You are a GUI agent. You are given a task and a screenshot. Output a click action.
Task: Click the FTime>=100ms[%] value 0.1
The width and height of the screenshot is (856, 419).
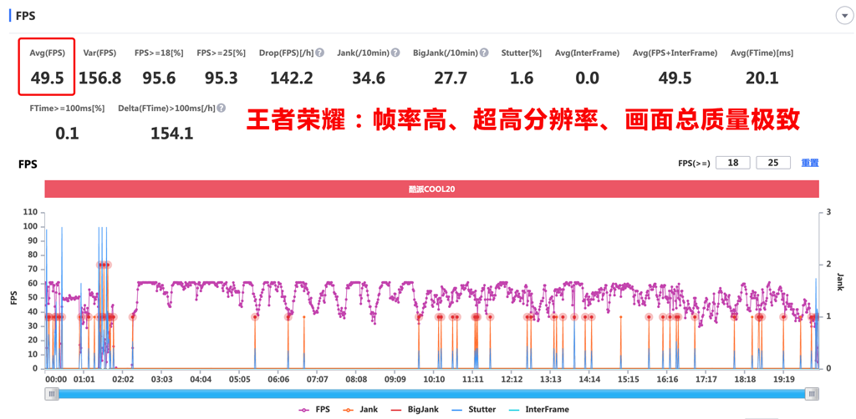pyautogui.click(x=67, y=133)
